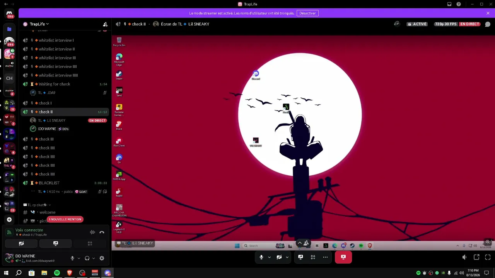Toggle screen sharing in the voice panel

56,244
